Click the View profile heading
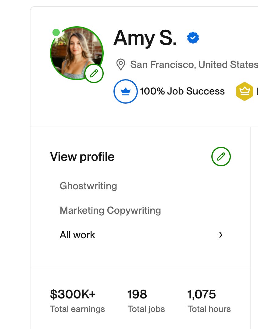This screenshot has height=329, width=258. pyautogui.click(x=82, y=157)
